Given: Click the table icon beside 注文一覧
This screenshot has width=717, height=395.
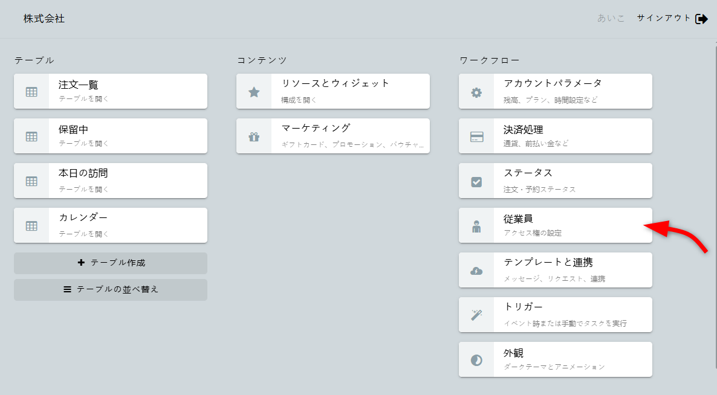Looking at the screenshot, I should coord(31,92).
